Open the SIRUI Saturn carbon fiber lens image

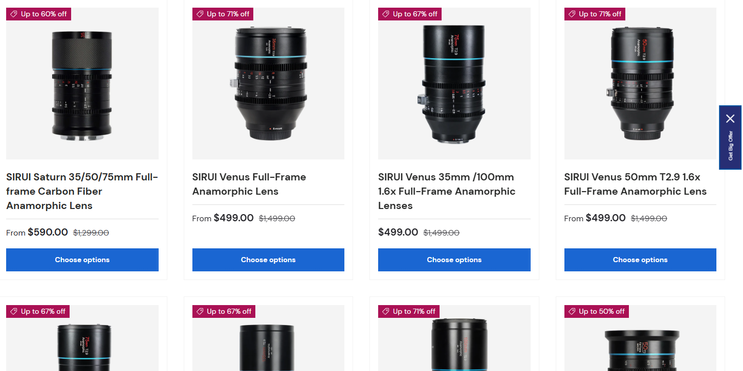[82, 83]
